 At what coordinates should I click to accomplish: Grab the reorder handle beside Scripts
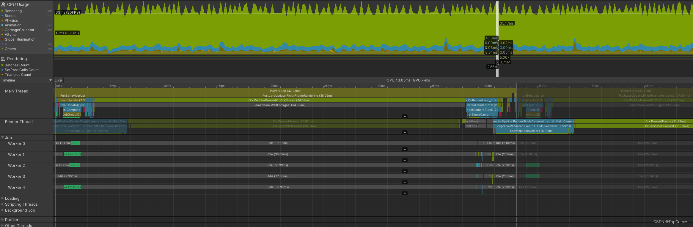point(50,16)
